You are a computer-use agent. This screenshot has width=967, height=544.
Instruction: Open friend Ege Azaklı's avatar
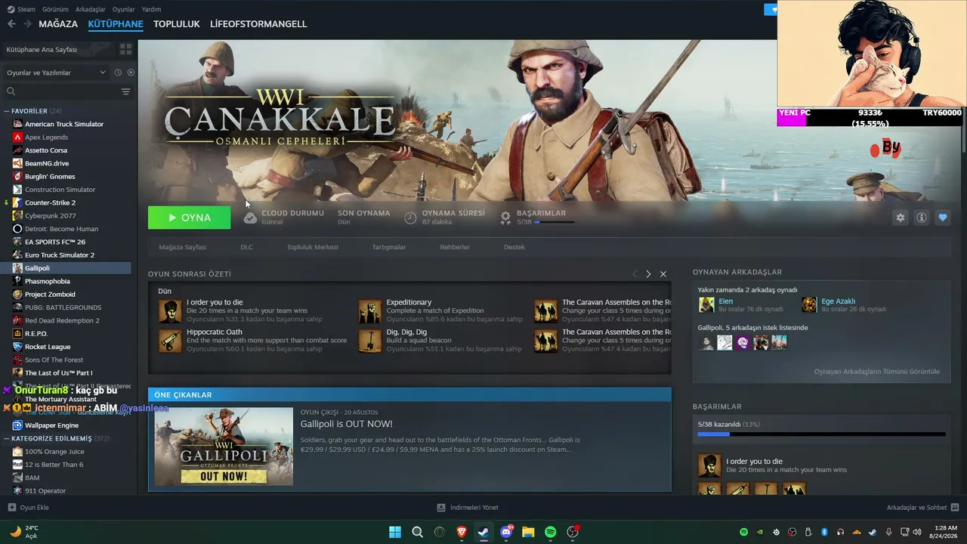809,304
